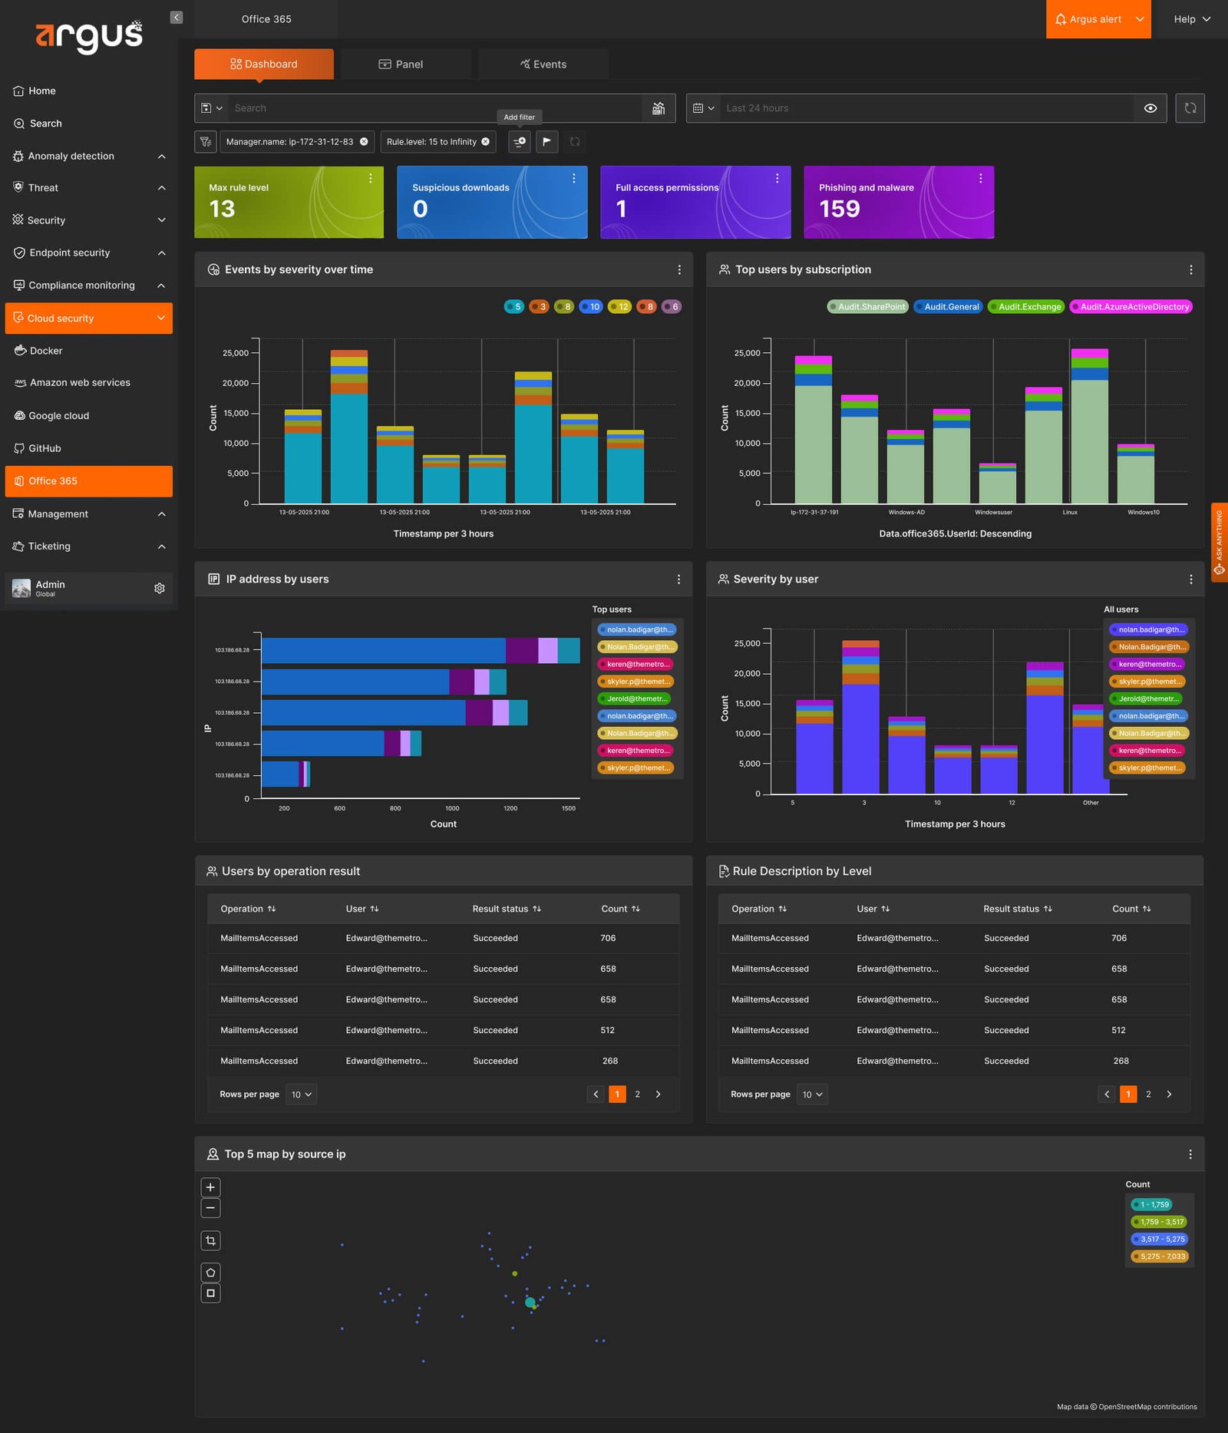Open the Argus alert dropdown
This screenshot has height=1433, width=1228.
tap(1098, 19)
